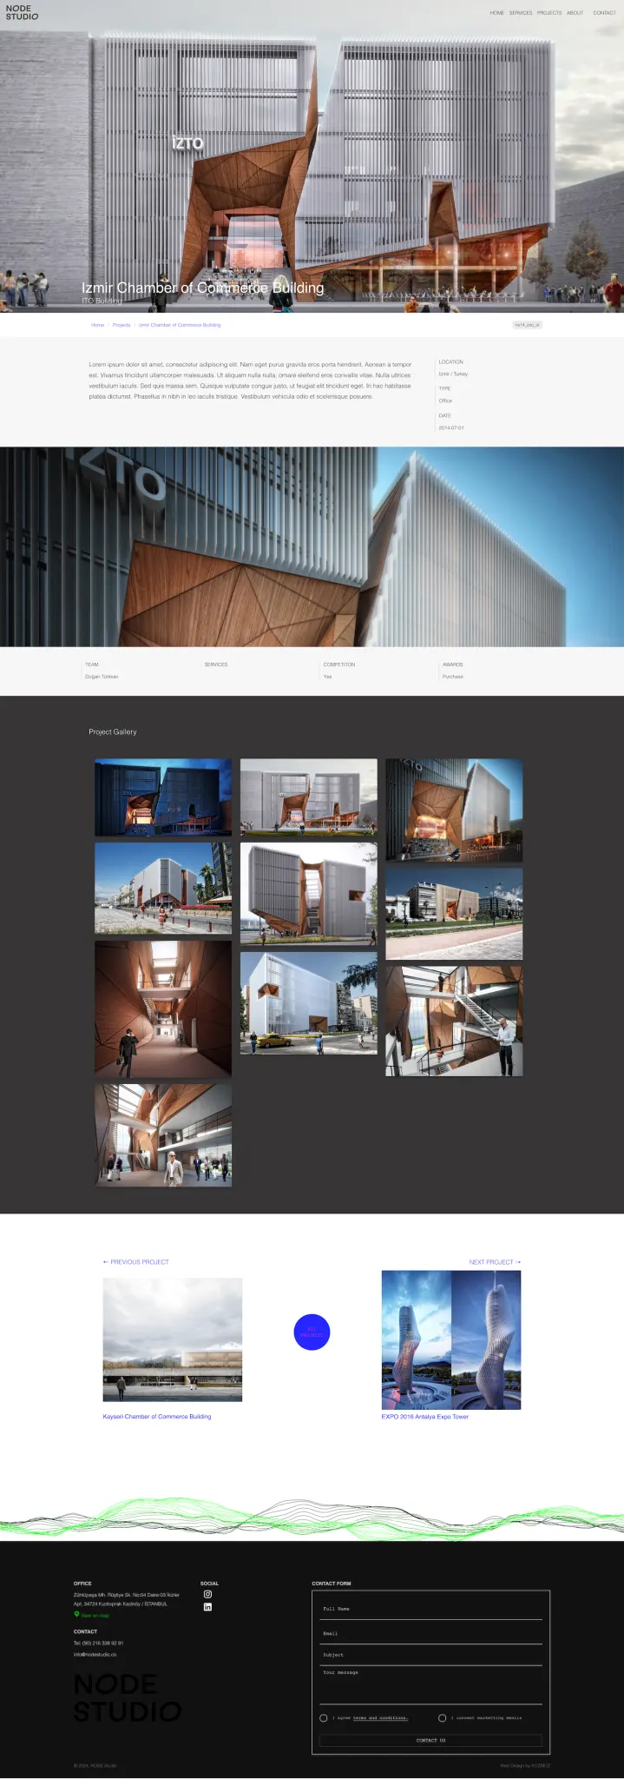The image size is (624, 1779).
Task: Click the Office type value
Action: pos(445,400)
